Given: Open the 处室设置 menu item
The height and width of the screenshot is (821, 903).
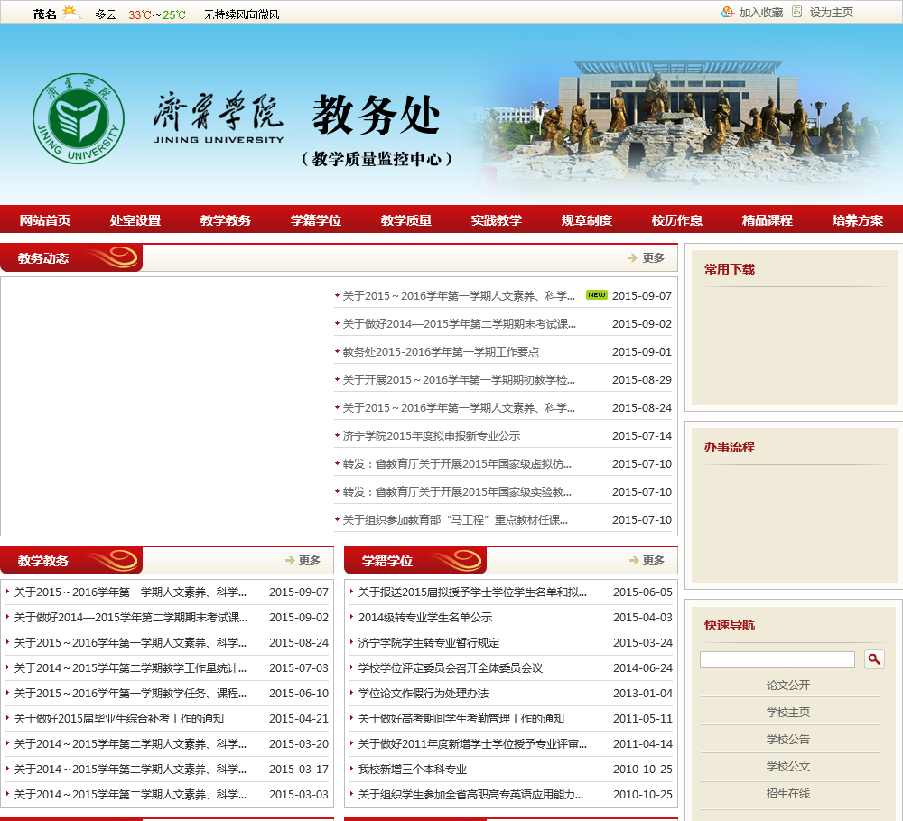Looking at the screenshot, I should 135,220.
